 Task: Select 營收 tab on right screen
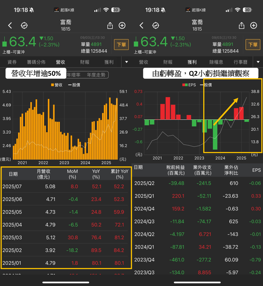tap(144, 62)
